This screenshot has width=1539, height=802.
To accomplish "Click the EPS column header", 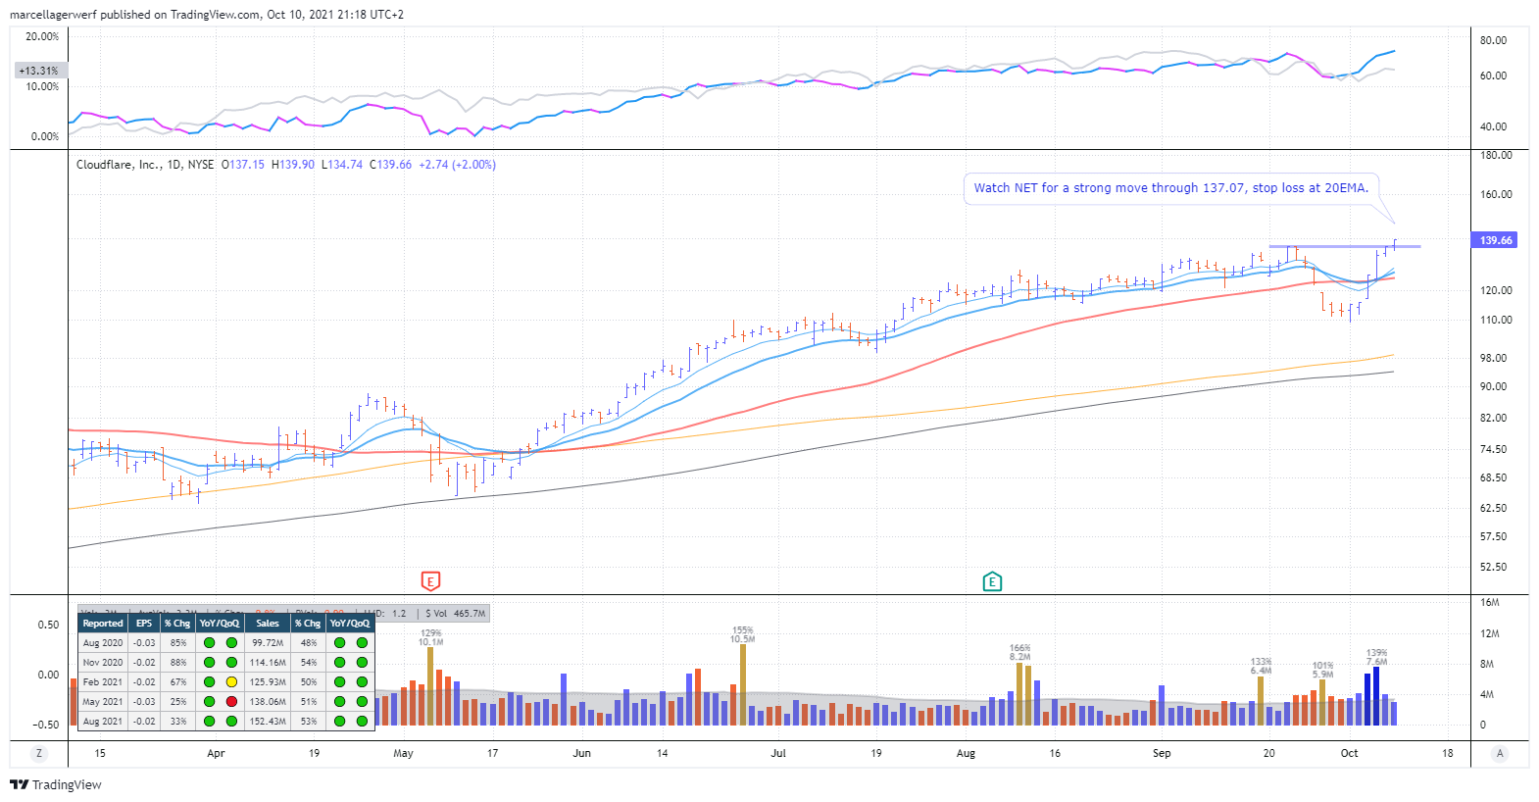I will click(144, 624).
